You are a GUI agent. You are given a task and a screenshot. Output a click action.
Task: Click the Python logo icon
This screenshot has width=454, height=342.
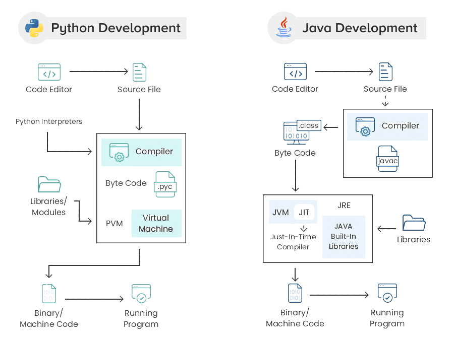pyautogui.click(x=34, y=28)
